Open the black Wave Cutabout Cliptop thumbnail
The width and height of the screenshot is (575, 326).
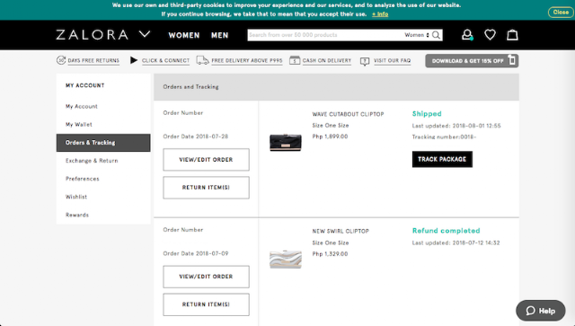pyautogui.click(x=286, y=143)
